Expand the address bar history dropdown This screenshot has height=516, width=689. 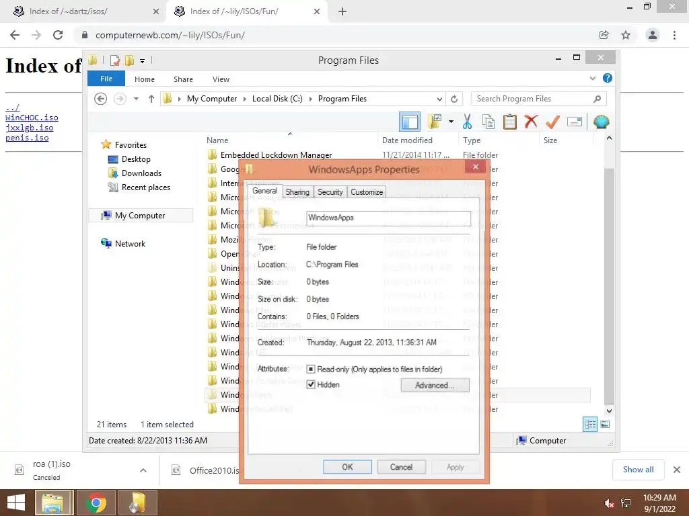[439, 99]
